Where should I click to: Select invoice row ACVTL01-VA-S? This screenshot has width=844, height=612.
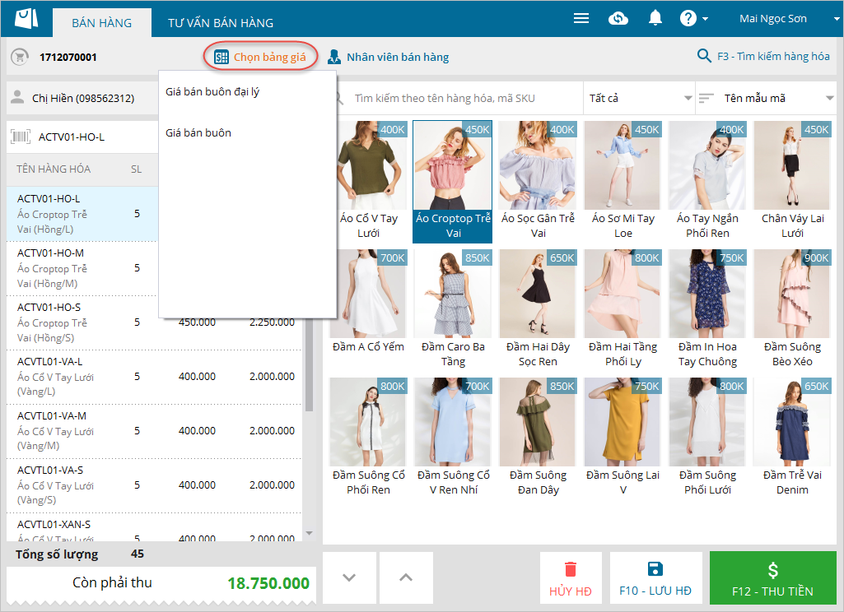(x=154, y=485)
